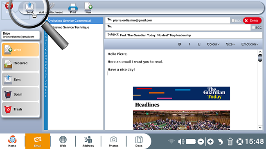266x149 pixels.
Task: Delete the pierre.ordissimo recipient
Action: coord(252,20)
